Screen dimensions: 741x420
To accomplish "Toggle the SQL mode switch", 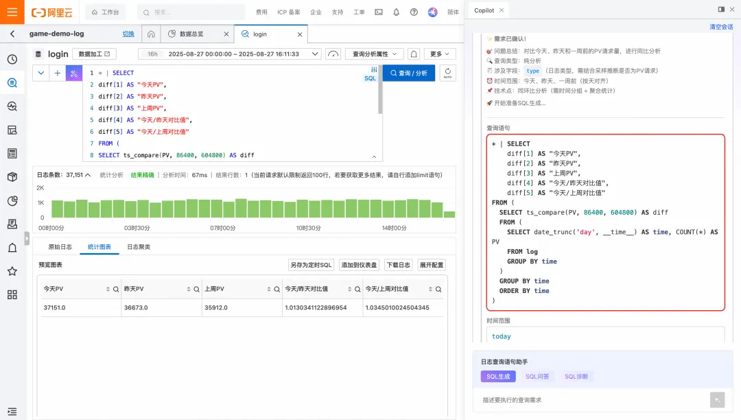I will click(x=370, y=73).
